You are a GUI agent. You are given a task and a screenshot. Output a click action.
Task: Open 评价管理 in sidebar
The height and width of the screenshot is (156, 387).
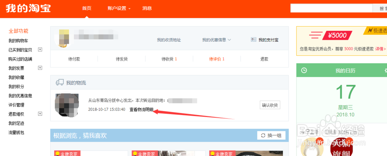16,105
